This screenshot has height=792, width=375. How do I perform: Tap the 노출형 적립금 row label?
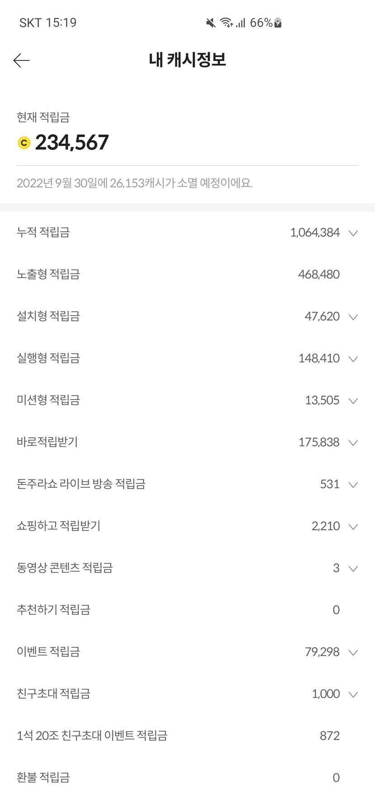click(x=48, y=274)
